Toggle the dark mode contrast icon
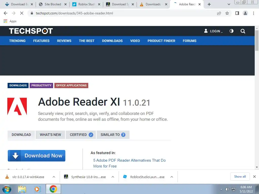Screen dimensions: 259x194 [231, 31]
